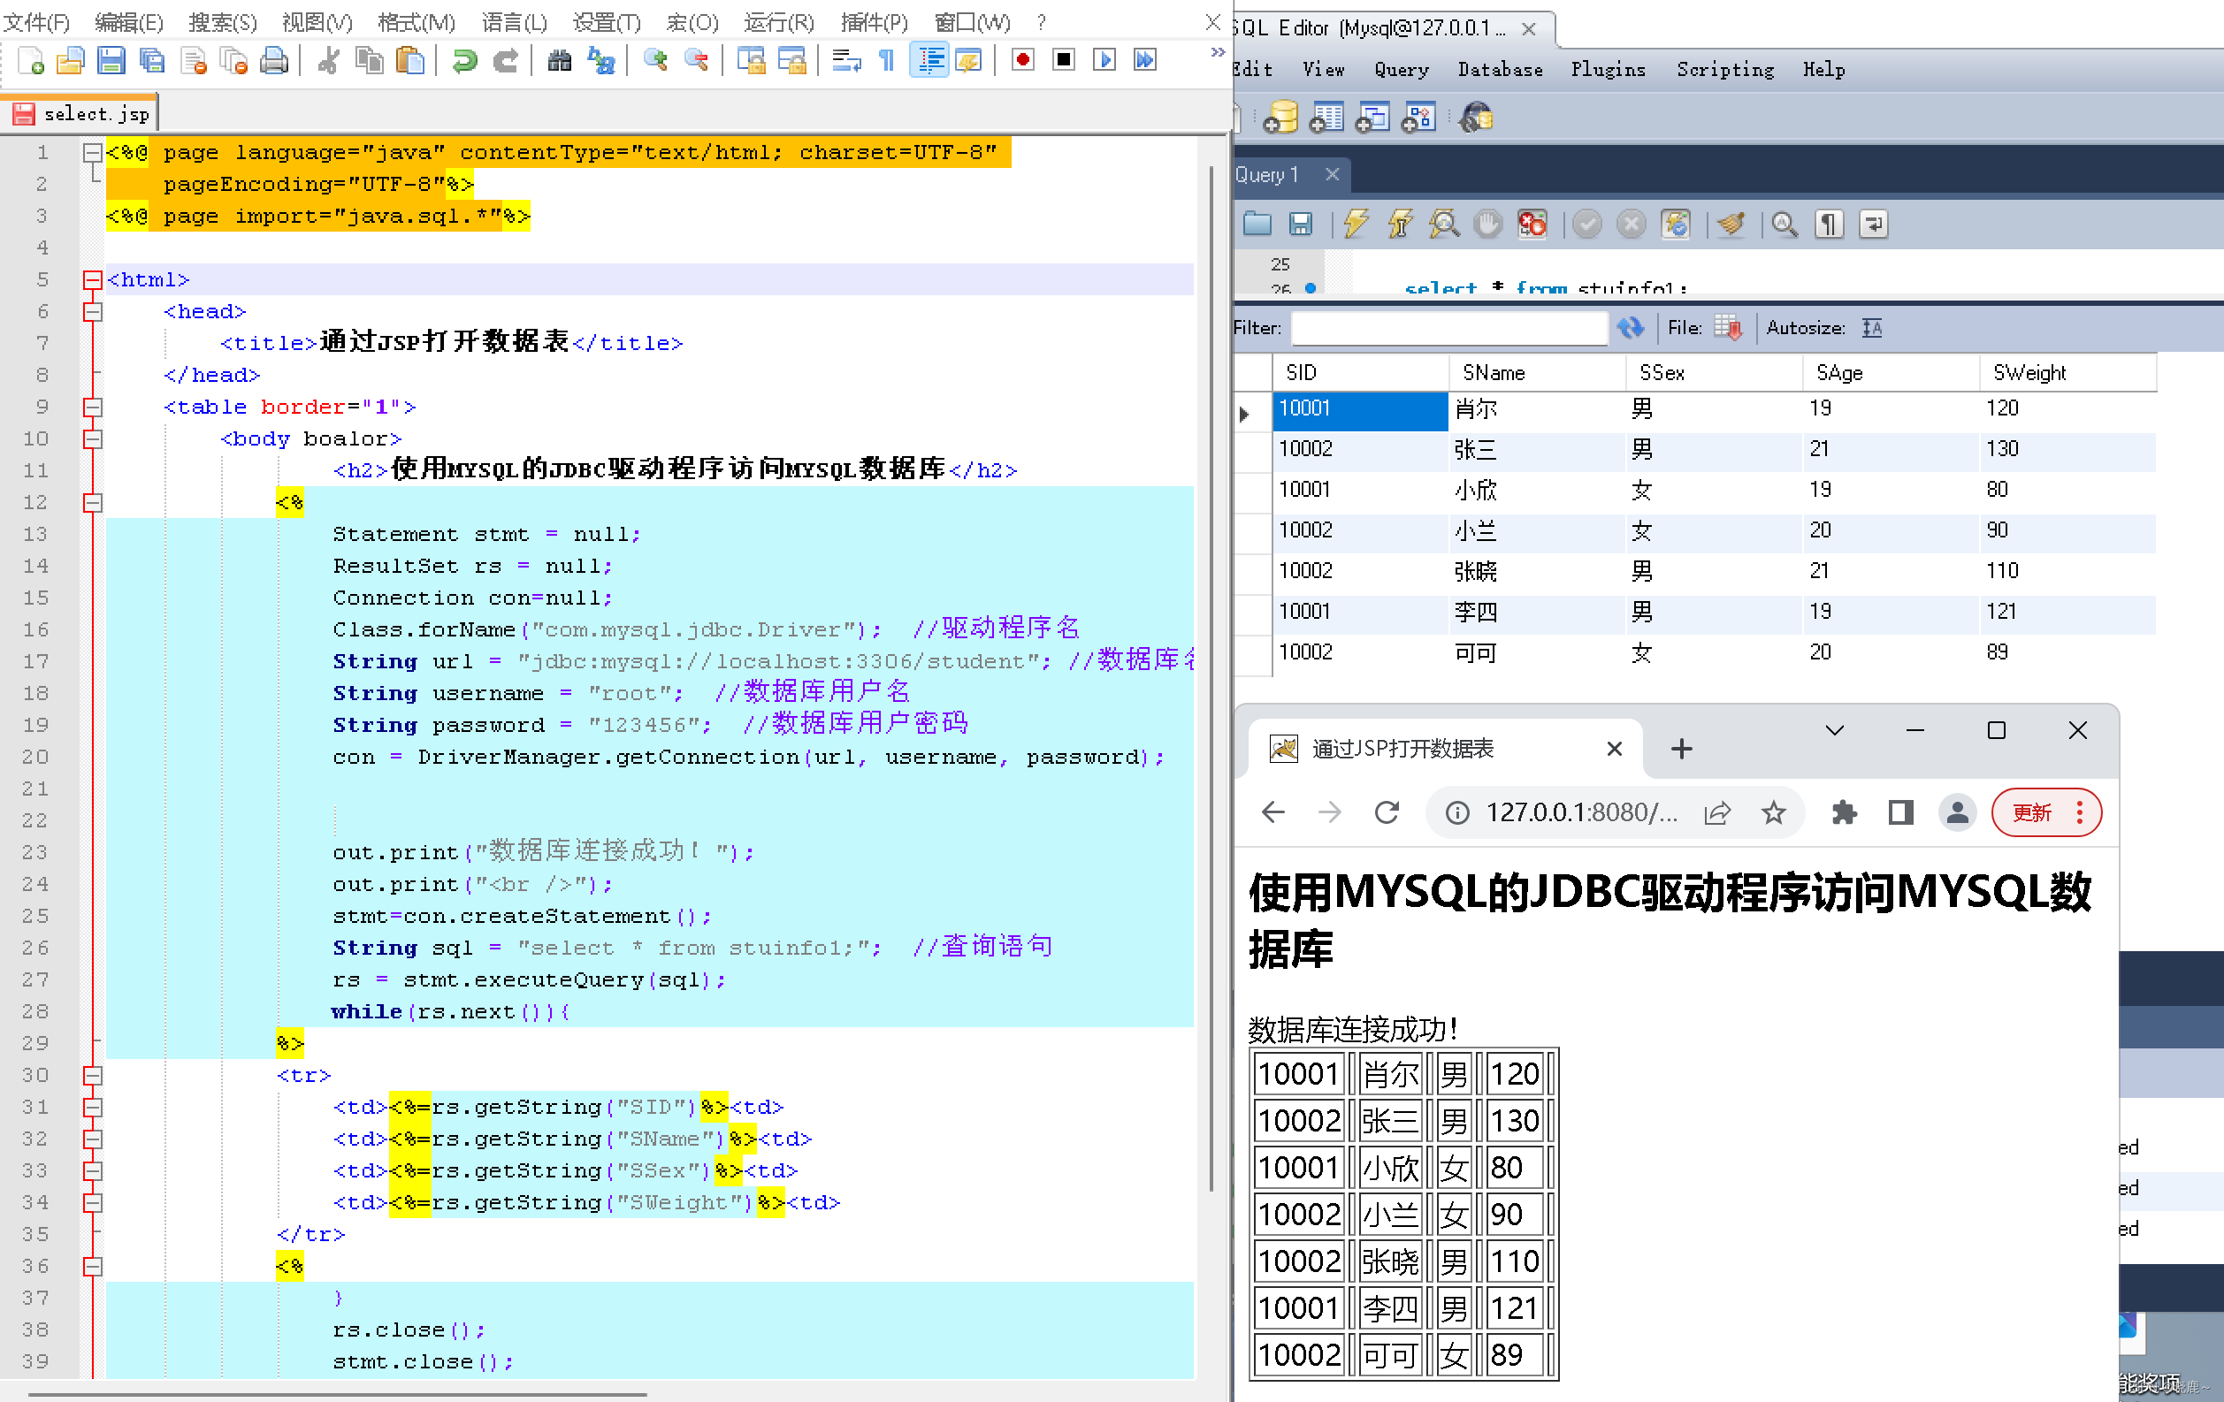2224x1402 pixels.
Task: Reload the browser page
Action: coord(1387,812)
